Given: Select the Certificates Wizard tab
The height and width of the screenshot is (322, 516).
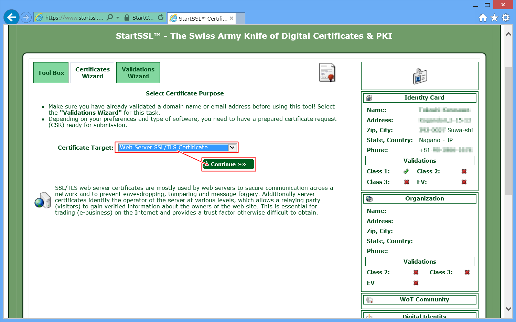Looking at the screenshot, I should 93,73.
